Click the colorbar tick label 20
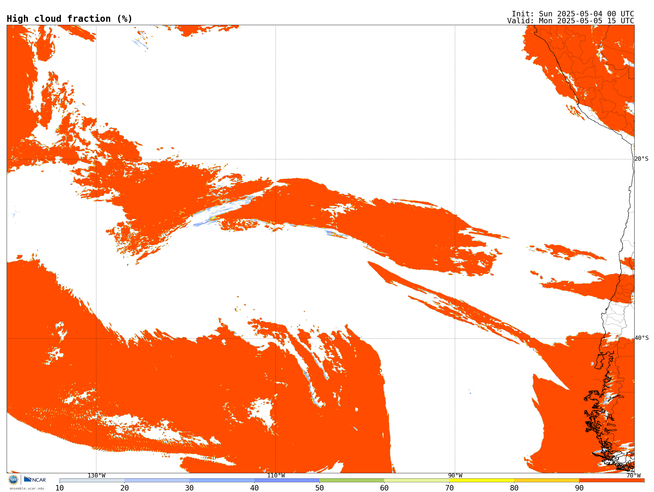Viewport: 654px width, 492px height. tap(124, 488)
